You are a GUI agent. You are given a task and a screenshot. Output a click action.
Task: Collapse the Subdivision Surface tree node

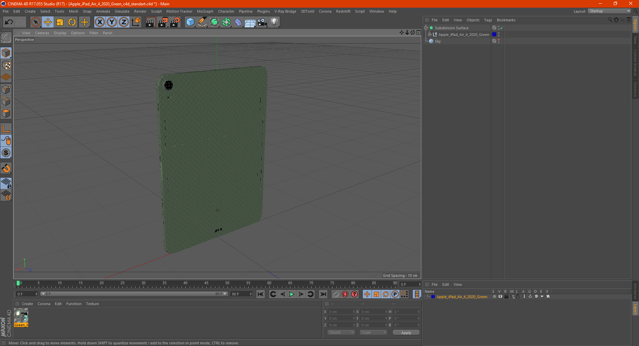coord(426,28)
